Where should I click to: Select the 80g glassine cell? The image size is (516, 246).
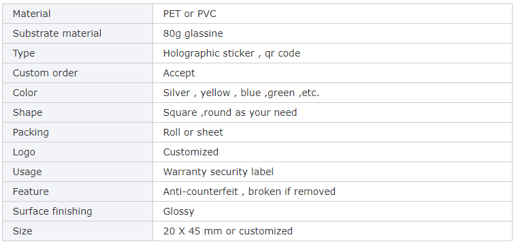332,33
